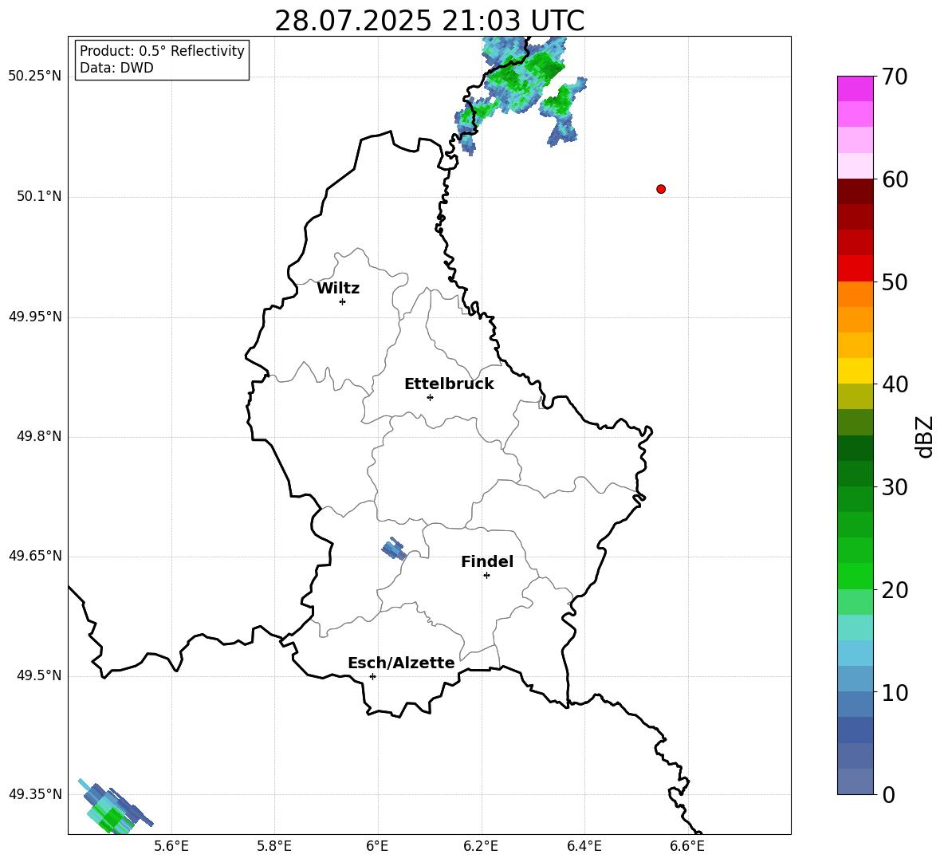Click the magenta swatch at top of colorbar

click(855, 89)
